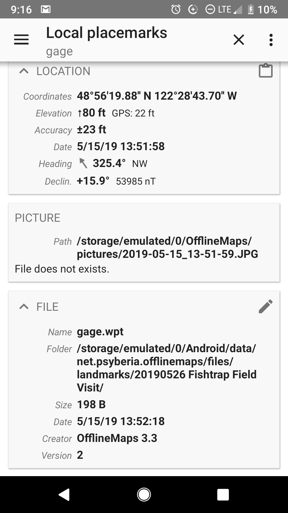This screenshot has height=513, width=288.
Task: Tap the Gmail notification icon in status bar
Action: point(46,10)
